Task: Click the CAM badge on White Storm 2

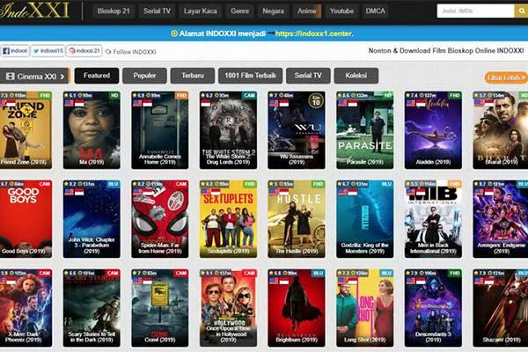Action: coord(249,95)
